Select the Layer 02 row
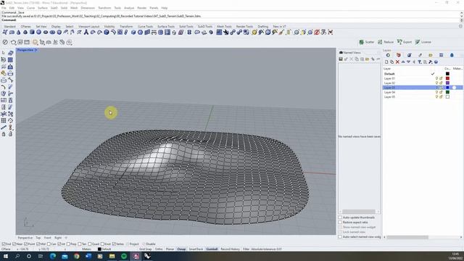 point(423,83)
